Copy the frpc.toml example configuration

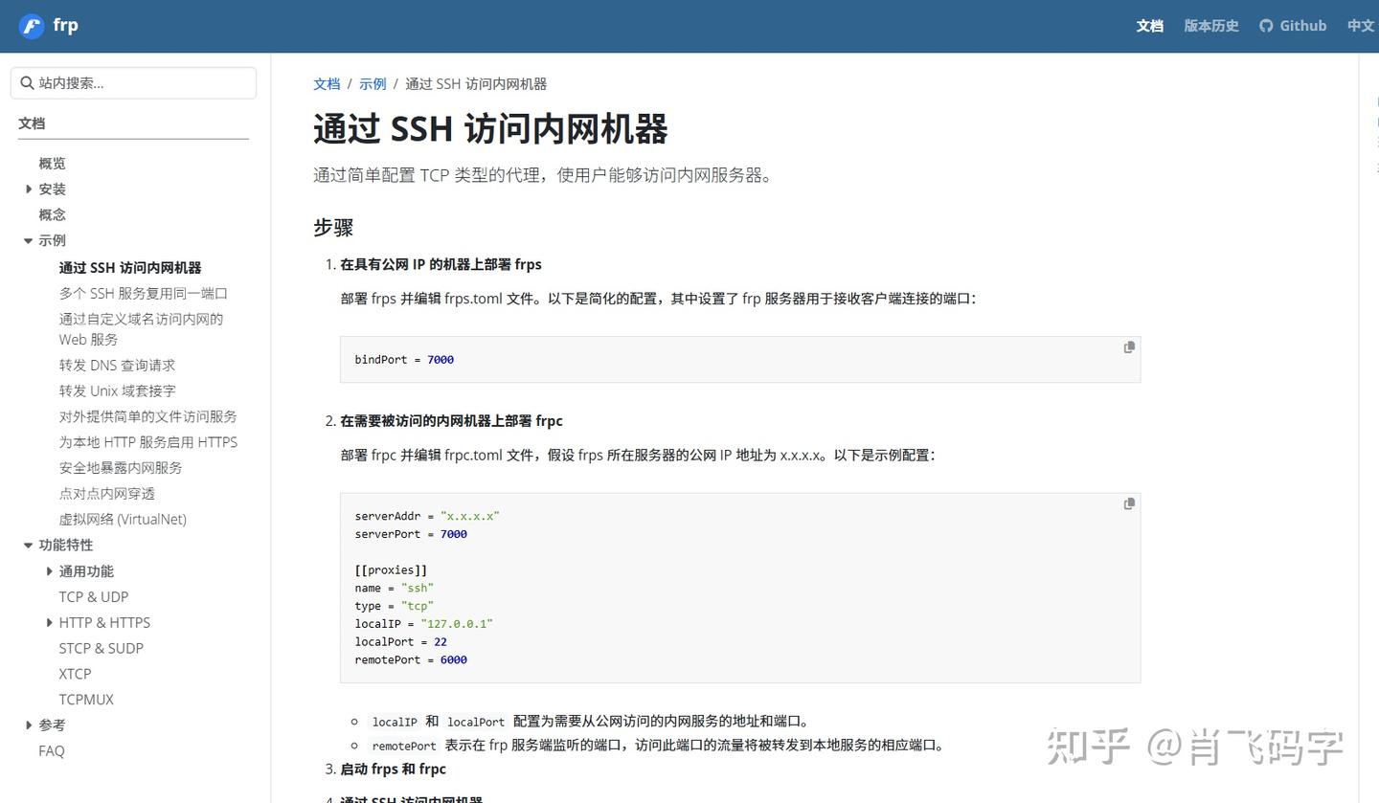coord(1128,502)
